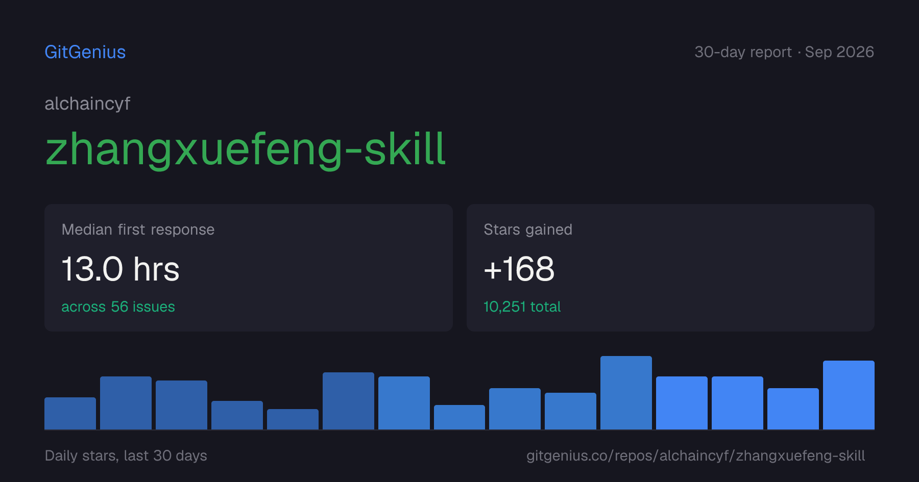Open the Stars gained card
Screen dimensions: 919x482
click(x=670, y=268)
